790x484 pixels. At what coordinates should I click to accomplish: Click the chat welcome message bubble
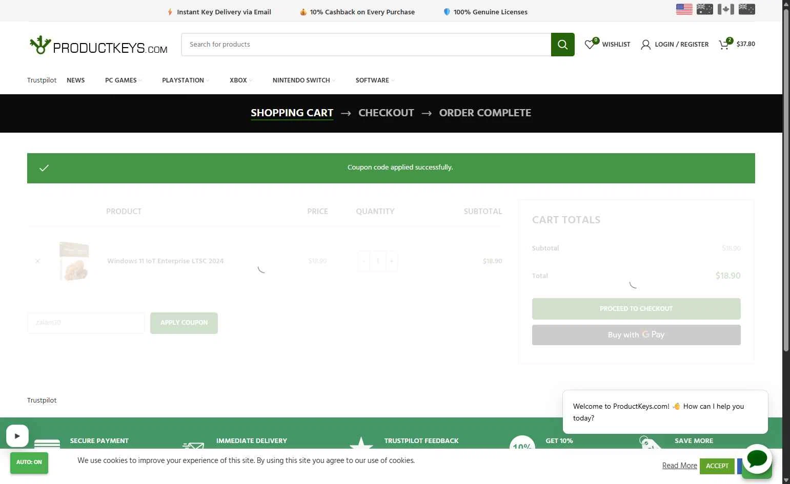665,412
